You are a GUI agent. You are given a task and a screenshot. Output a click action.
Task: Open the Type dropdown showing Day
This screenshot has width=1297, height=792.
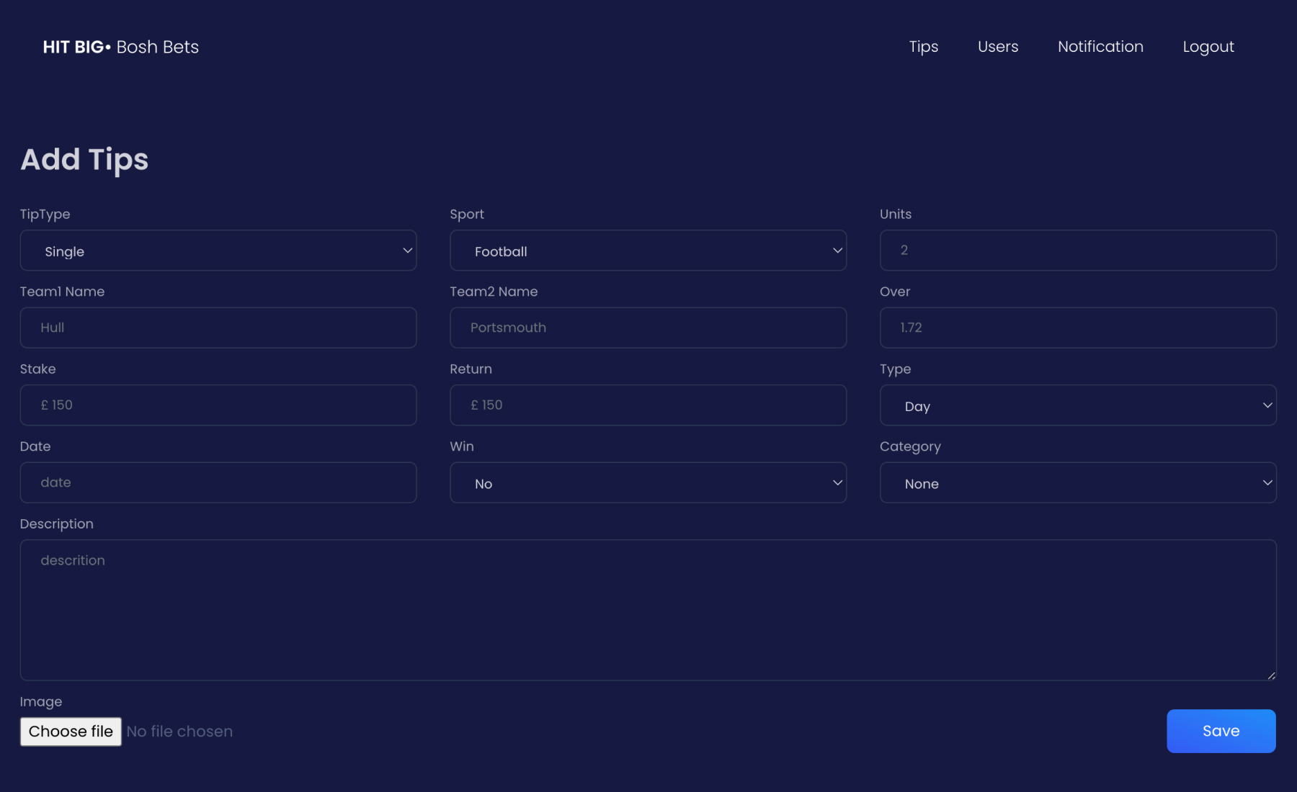click(1077, 405)
